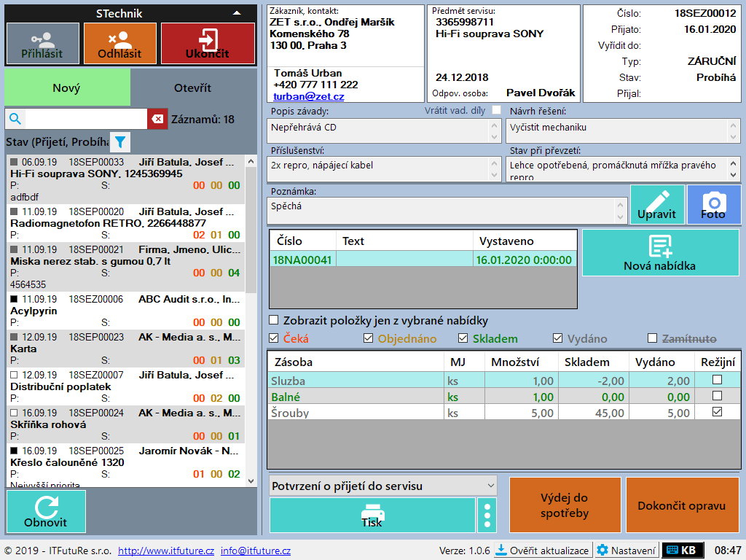
Task: Toggle the Zamítnuto status checkbox
Action: click(652, 338)
